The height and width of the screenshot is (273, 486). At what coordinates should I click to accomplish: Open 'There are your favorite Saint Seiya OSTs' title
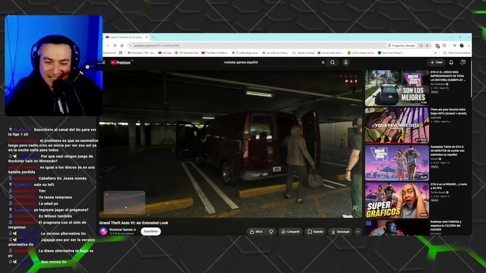(x=448, y=111)
